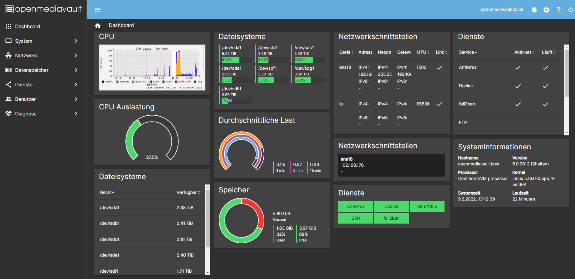Click the CPU usage by hour graph
575x279 pixels.
(152, 68)
